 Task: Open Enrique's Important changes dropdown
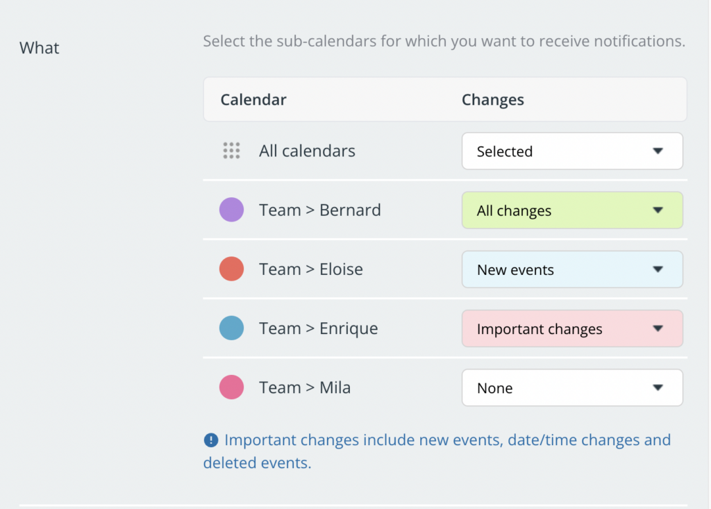(572, 328)
